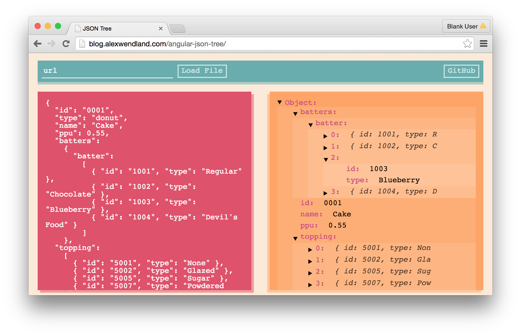The height and width of the screenshot is (336, 521).
Task: Click the Load File button
Action: (202, 71)
